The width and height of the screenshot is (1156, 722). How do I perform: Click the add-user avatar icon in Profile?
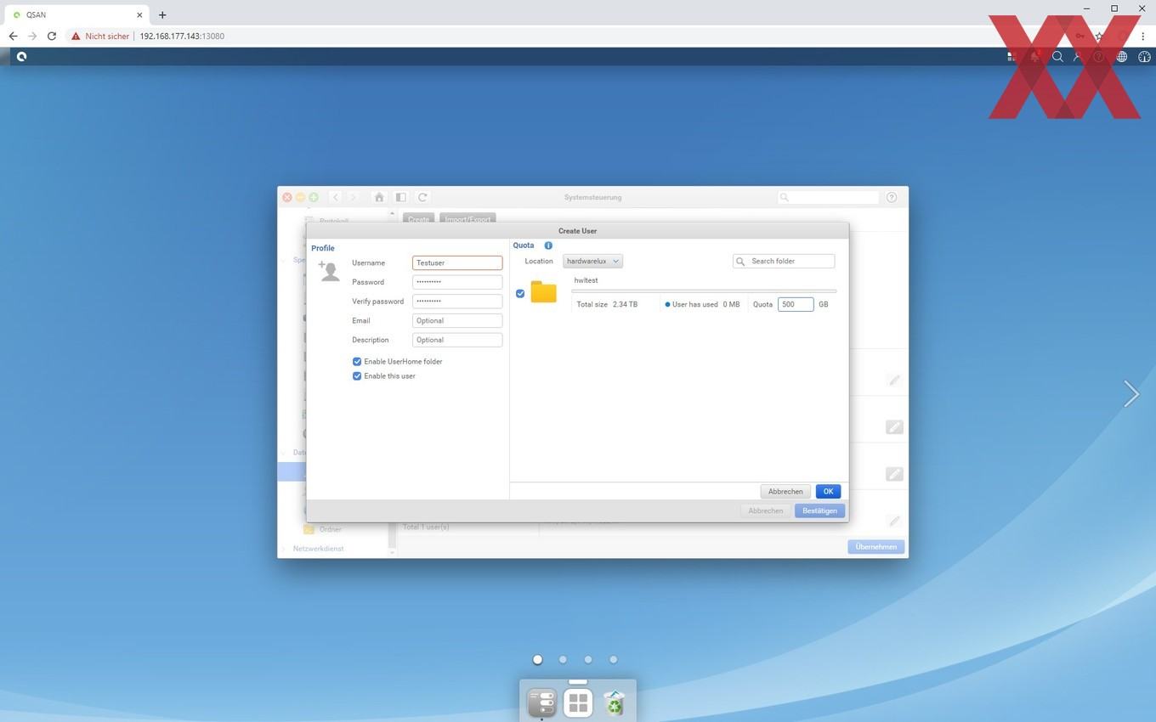point(329,270)
